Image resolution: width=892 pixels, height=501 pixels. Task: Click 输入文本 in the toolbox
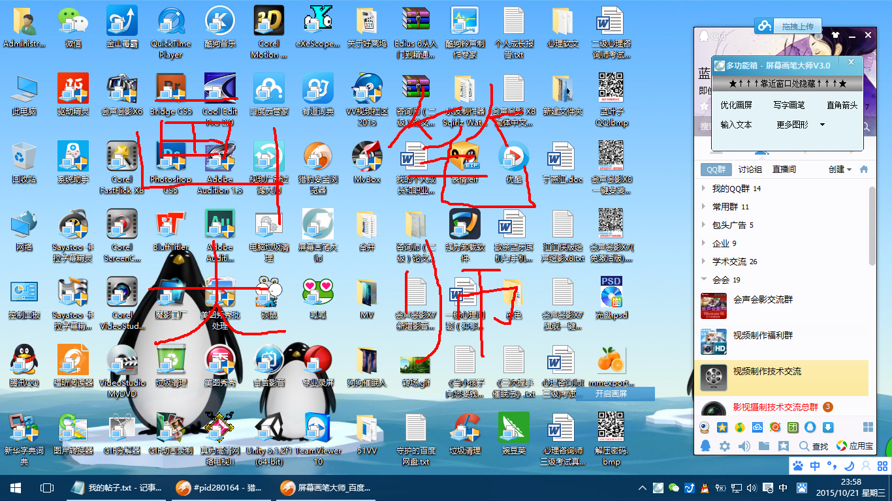tap(736, 125)
